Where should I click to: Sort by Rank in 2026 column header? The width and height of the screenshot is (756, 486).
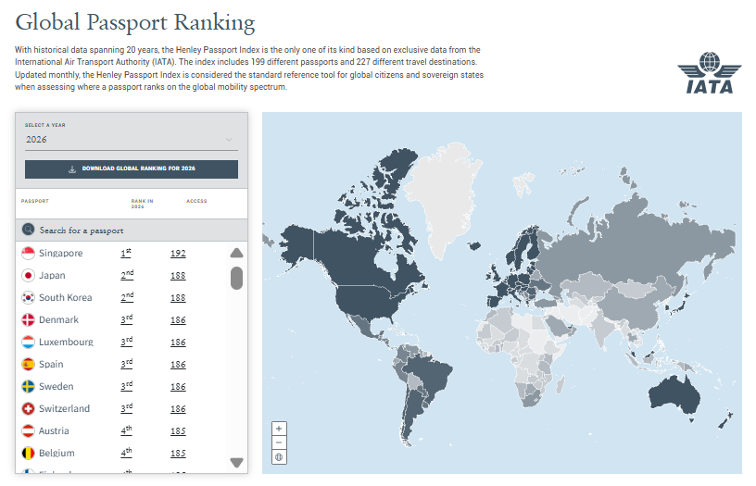tap(142, 204)
